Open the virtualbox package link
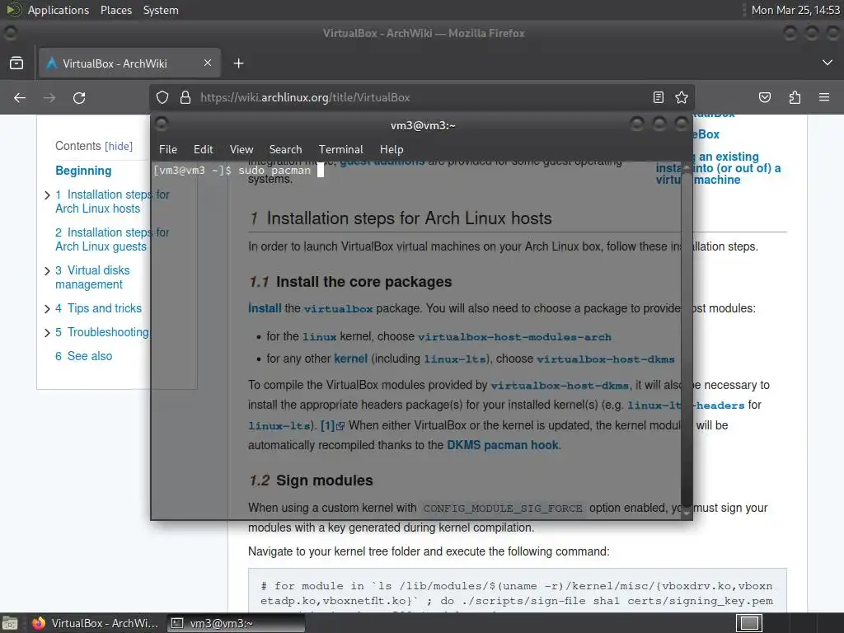The height and width of the screenshot is (633, 844). point(338,309)
